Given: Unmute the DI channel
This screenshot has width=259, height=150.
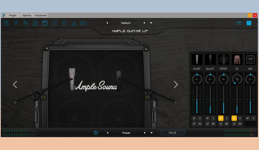Looking at the screenshot, I should click(x=234, y=118).
